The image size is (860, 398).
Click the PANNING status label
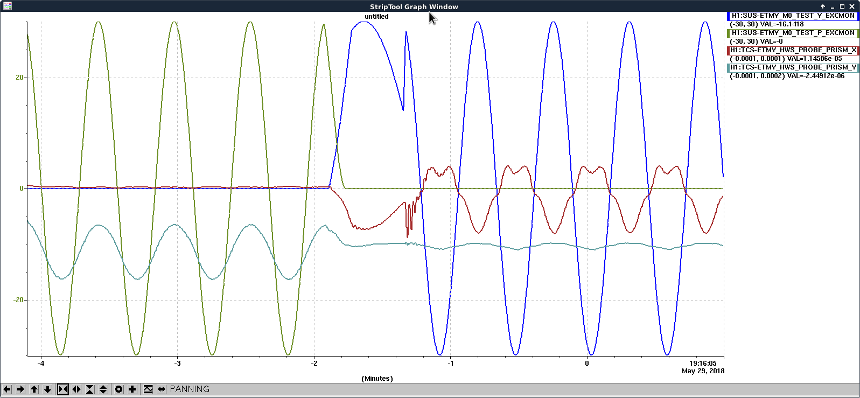coord(190,389)
